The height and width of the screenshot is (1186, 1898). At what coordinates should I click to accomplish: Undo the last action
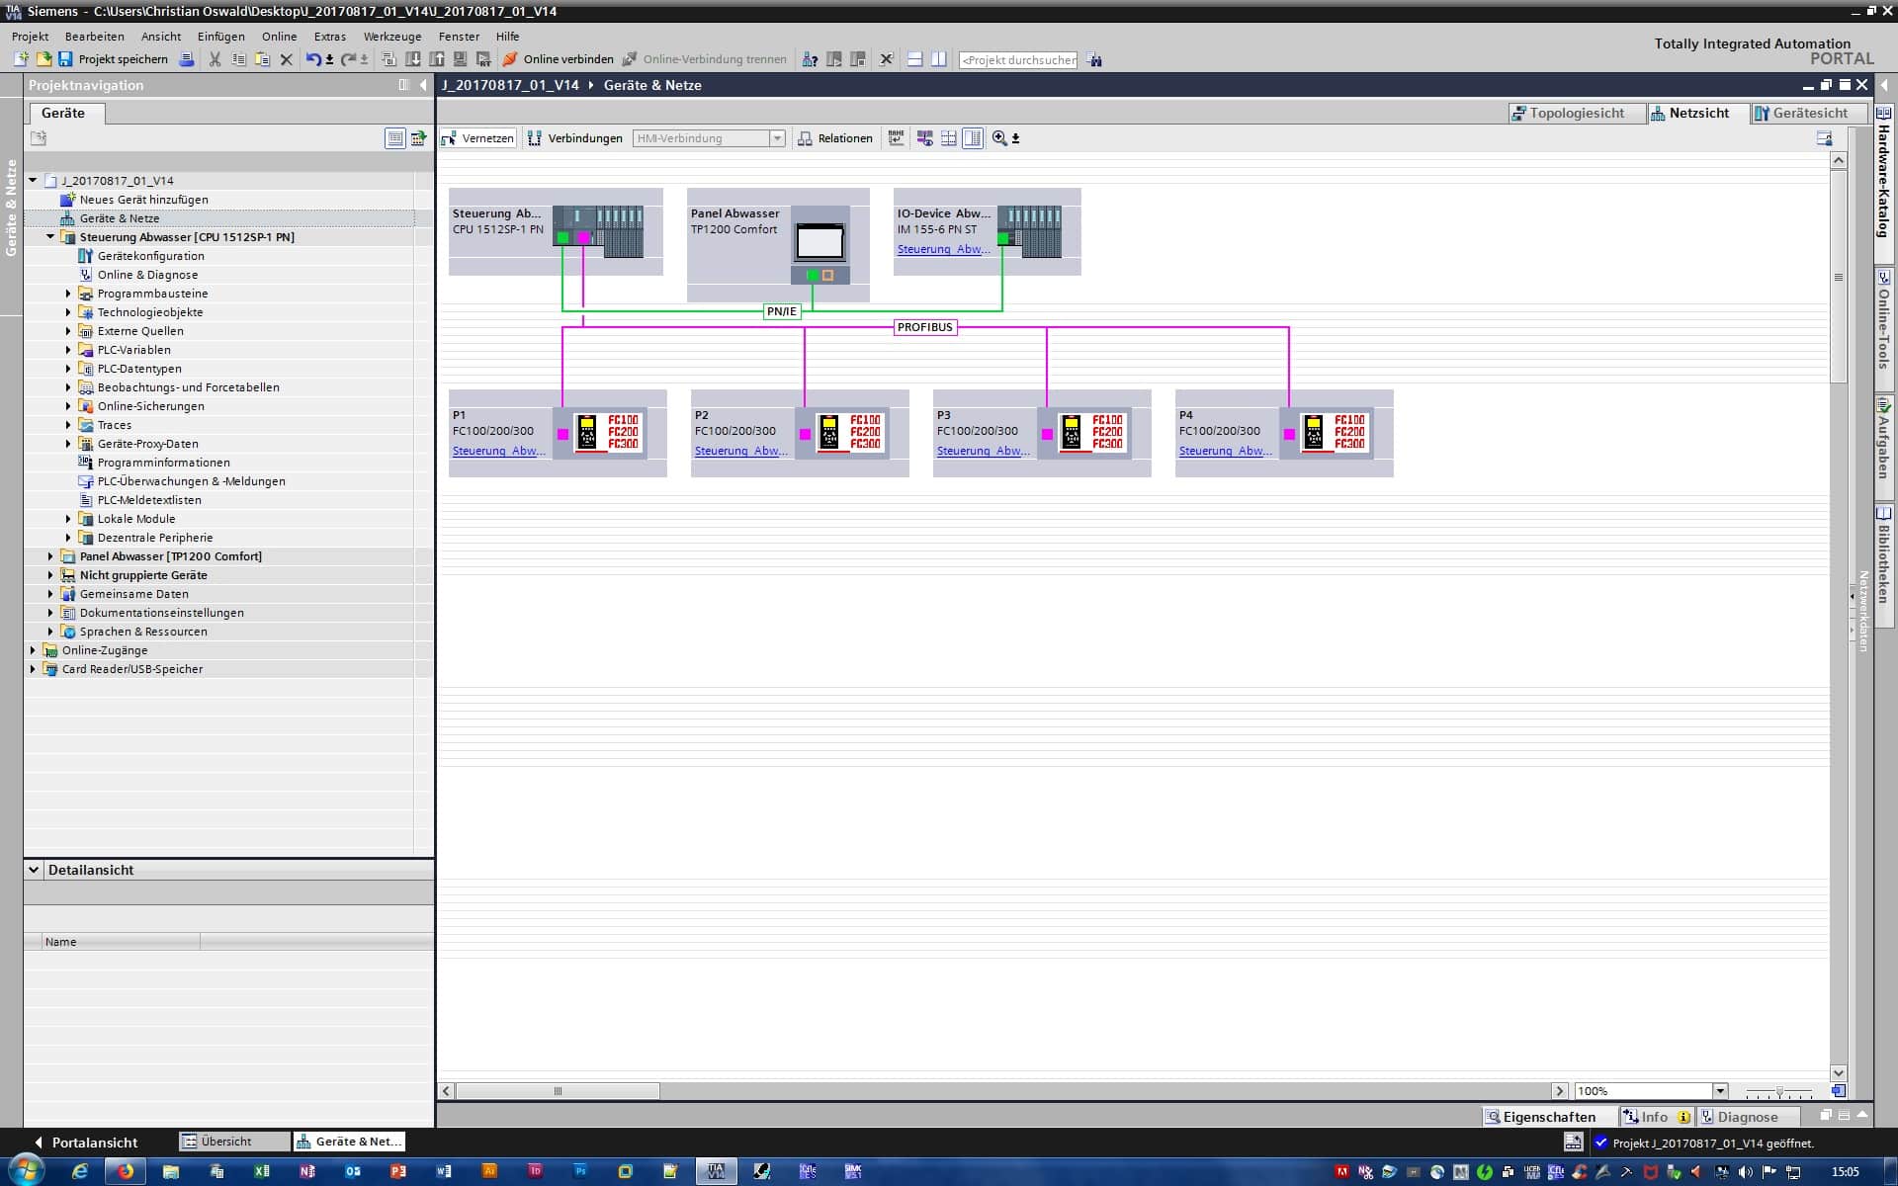tap(313, 59)
